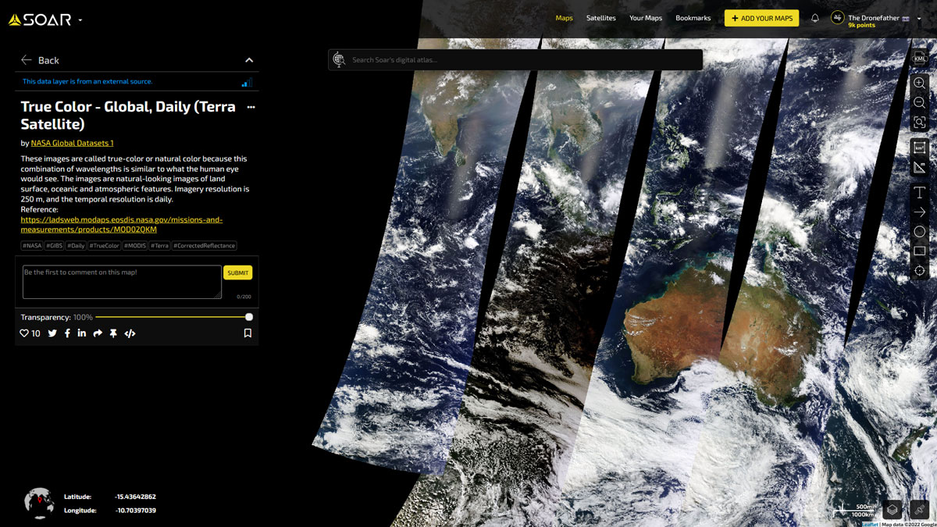
Task: Zoom out of the map
Action: click(919, 102)
